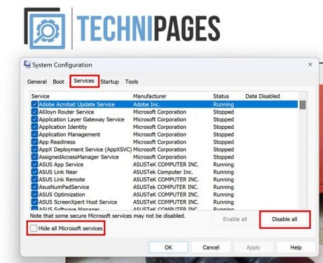
Task: Click Running status of ASUS Optimization
Action: pyautogui.click(x=224, y=195)
